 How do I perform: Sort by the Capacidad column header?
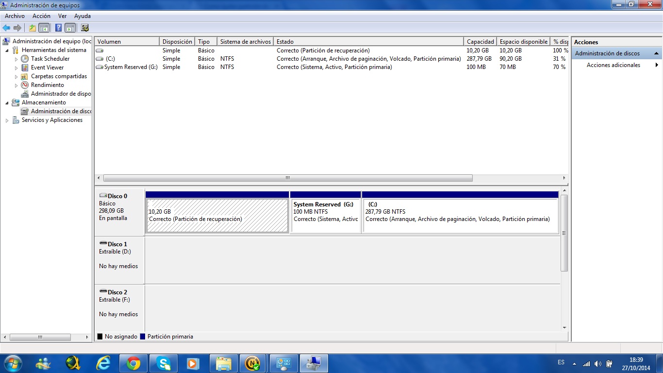(x=480, y=42)
